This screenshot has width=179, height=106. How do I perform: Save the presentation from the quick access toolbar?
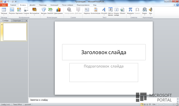(5, 2)
